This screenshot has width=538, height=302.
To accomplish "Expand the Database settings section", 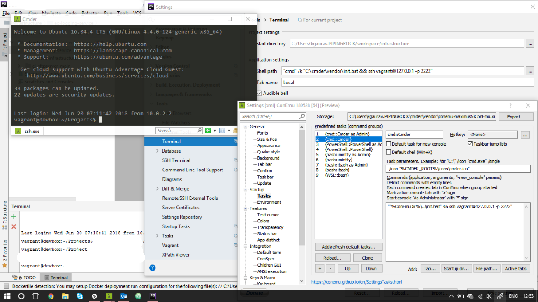I will (x=158, y=151).
